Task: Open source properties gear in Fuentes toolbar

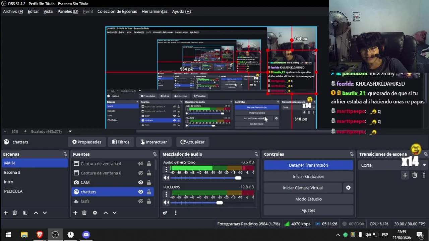Action: [x=95, y=213]
